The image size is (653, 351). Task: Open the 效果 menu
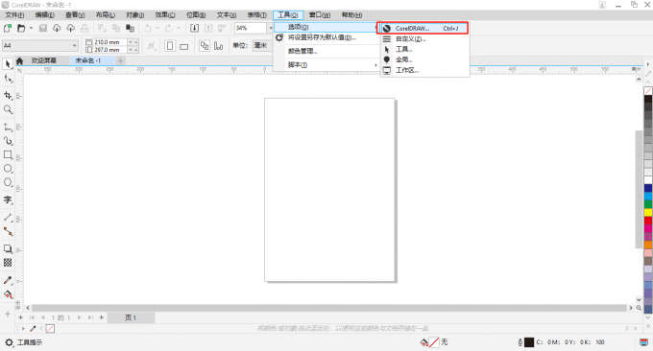[x=165, y=15]
